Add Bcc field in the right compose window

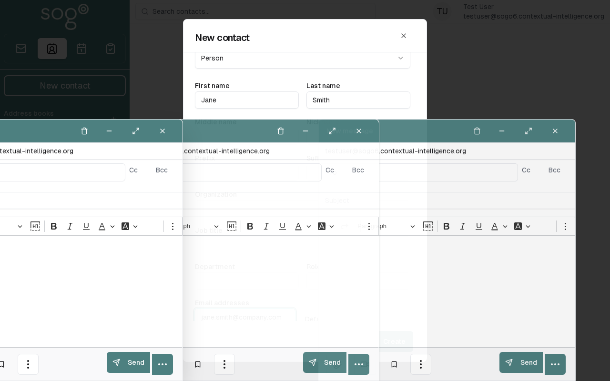pyautogui.click(x=554, y=170)
